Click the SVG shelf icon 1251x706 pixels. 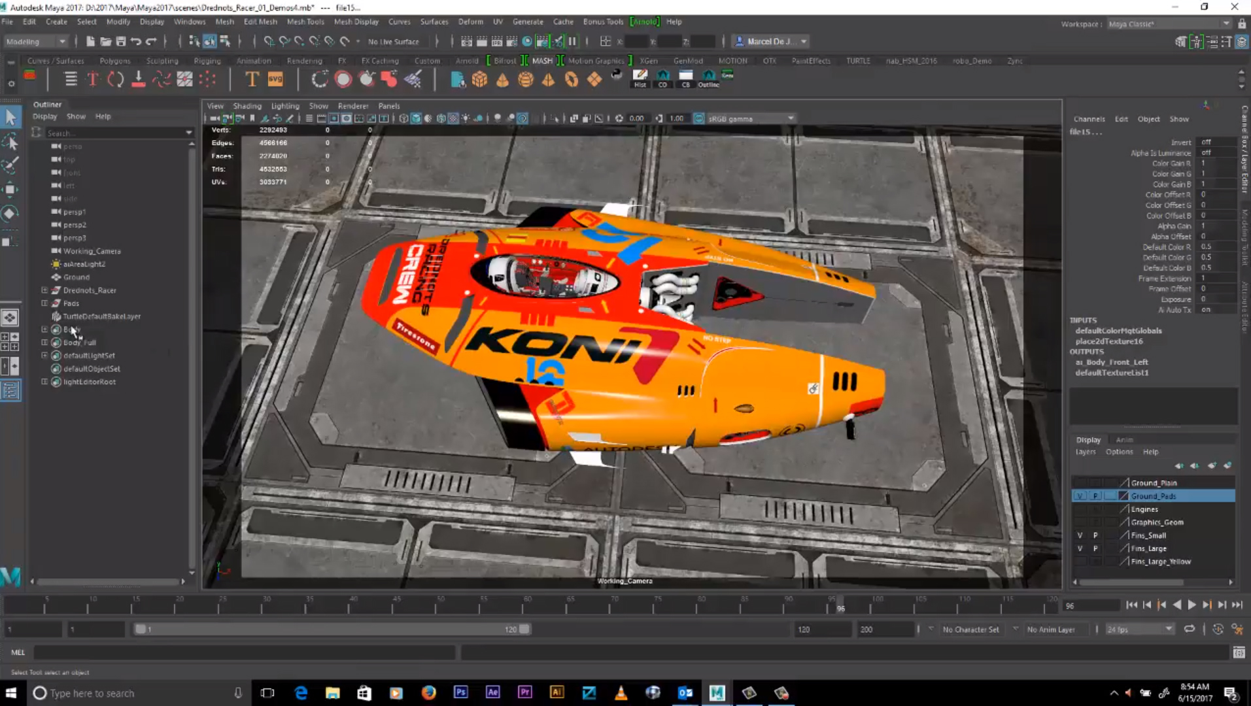coord(275,79)
